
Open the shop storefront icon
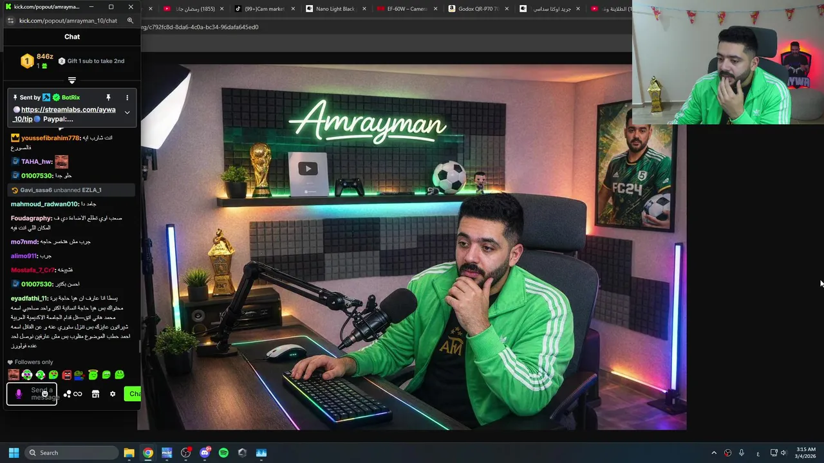pos(95,394)
